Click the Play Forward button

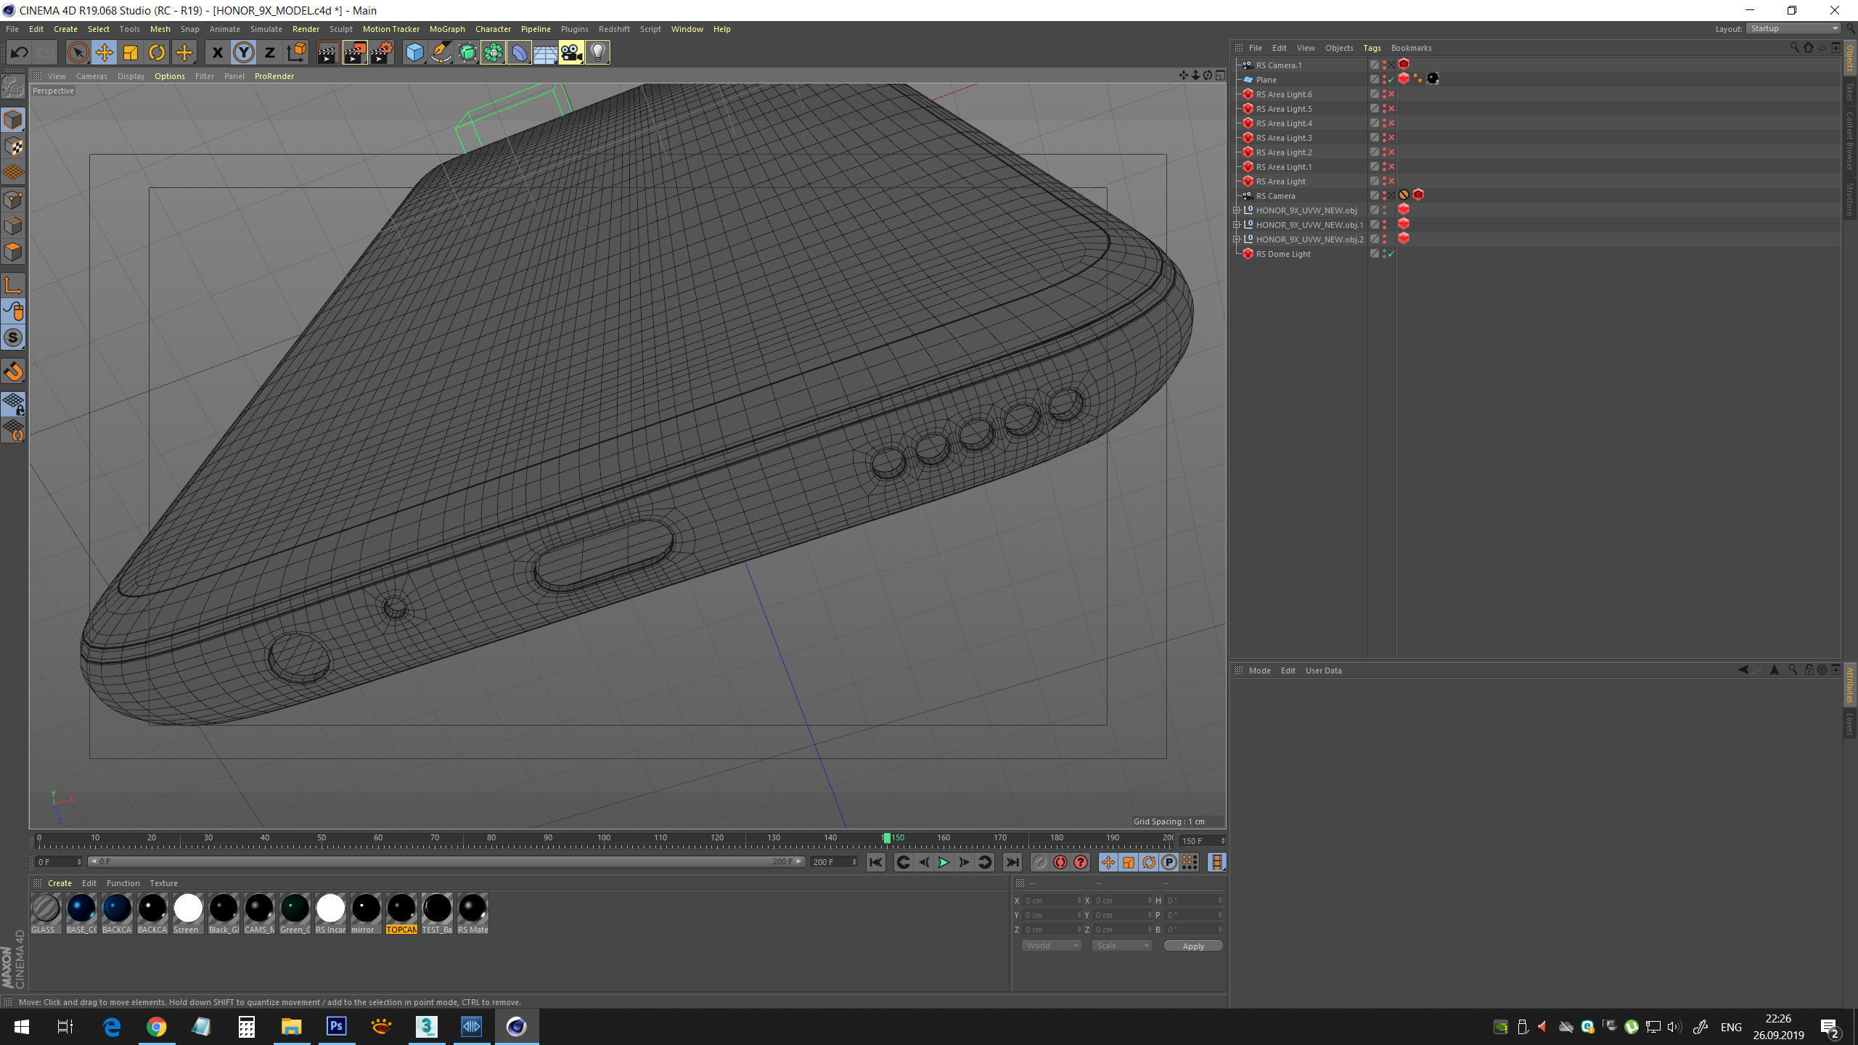tap(944, 862)
